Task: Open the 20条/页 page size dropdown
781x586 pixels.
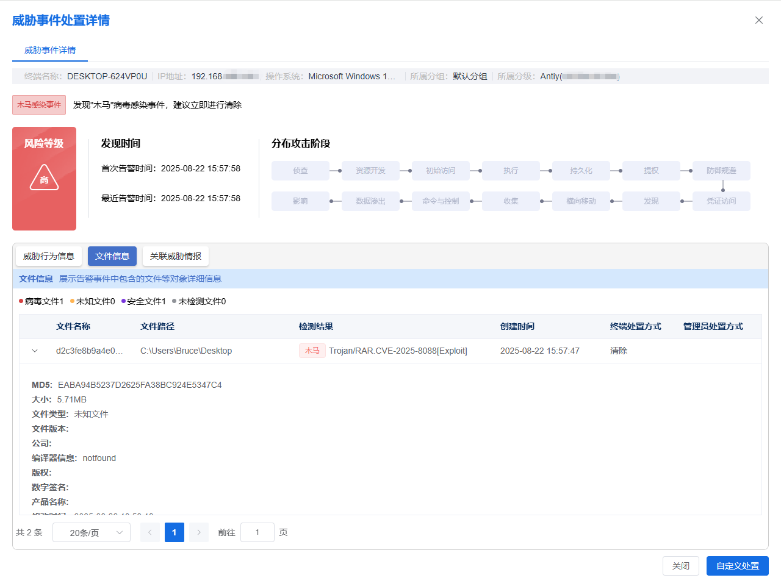Action: [92, 532]
